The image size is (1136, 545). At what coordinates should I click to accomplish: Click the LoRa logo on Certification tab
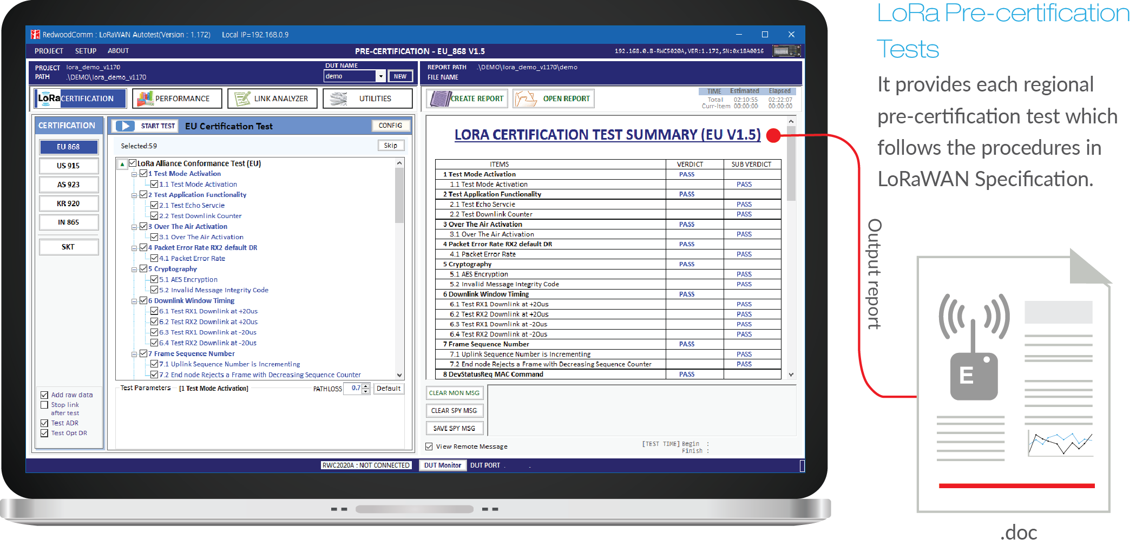(x=49, y=99)
